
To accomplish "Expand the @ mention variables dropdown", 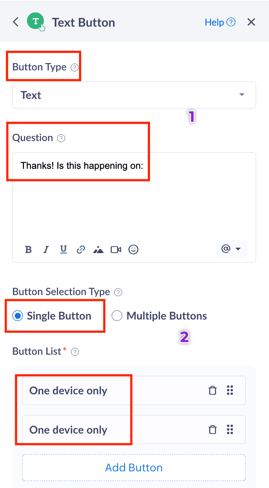I will click(x=231, y=249).
